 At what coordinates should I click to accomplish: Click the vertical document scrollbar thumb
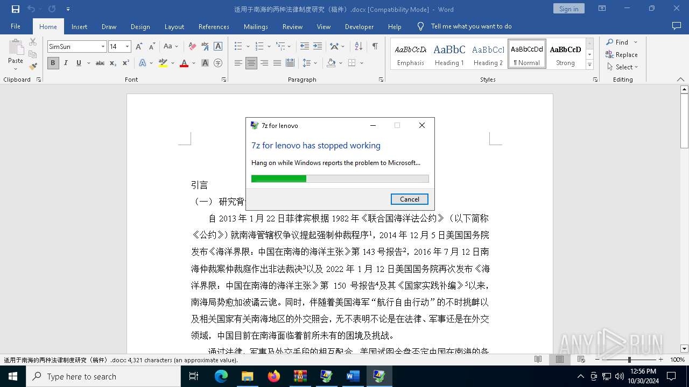(x=684, y=121)
